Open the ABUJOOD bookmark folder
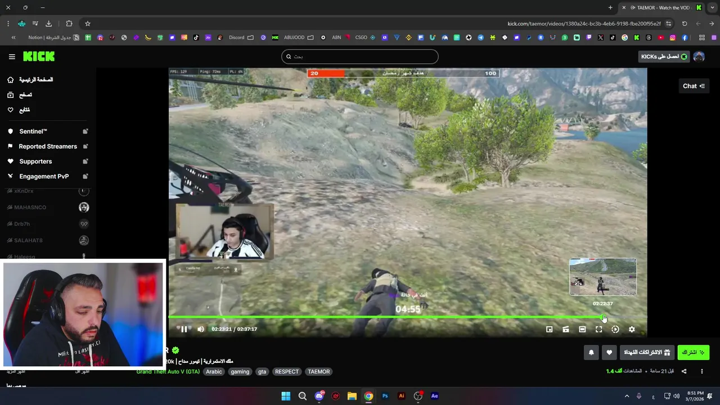The width and height of the screenshot is (720, 405). (298, 38)
